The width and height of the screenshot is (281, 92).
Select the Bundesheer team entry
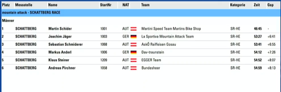(x=151, y=68)
